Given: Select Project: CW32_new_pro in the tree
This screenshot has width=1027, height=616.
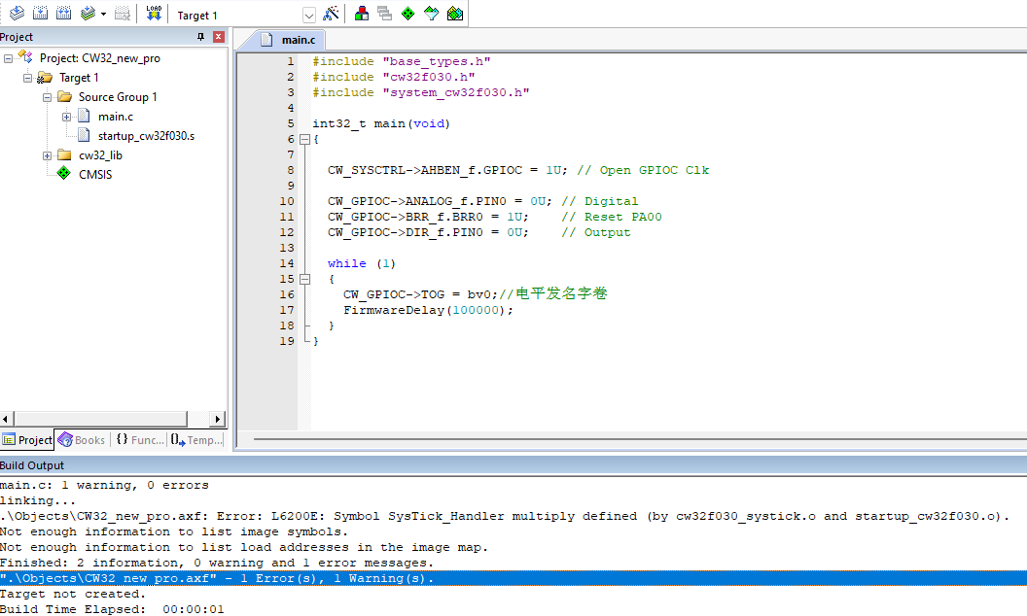Looking at the screenshot, I should (99, 58).
